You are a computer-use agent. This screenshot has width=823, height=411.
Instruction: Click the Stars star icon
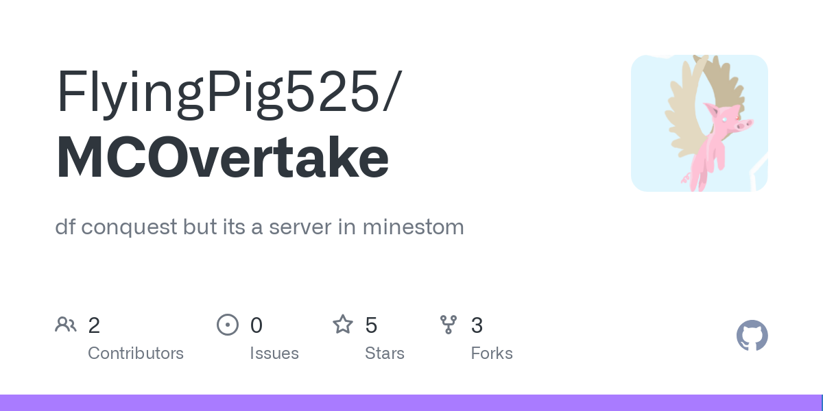pyautogui.click(x=343, y=324)
